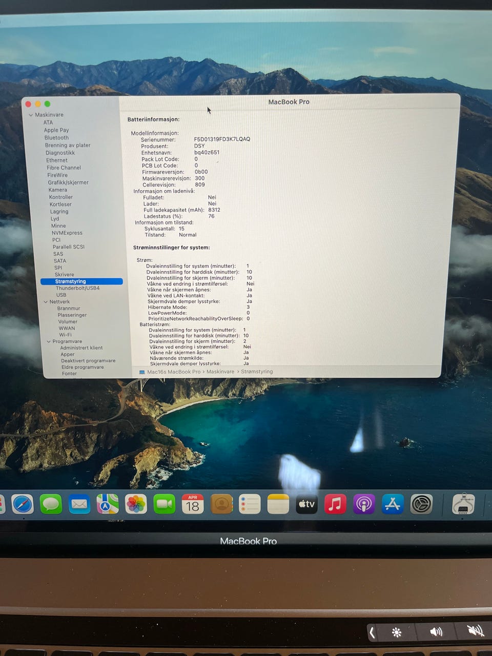Show Lagring information

[59, 212]
